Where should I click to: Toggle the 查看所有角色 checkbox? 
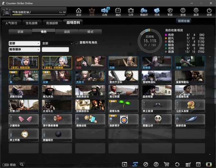(77, 42)
